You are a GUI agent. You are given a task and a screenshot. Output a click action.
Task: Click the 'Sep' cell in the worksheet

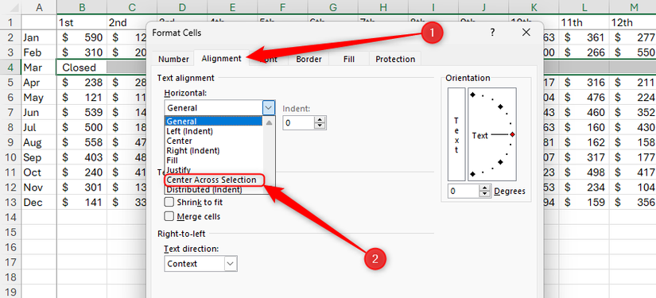tap(39, 157)
